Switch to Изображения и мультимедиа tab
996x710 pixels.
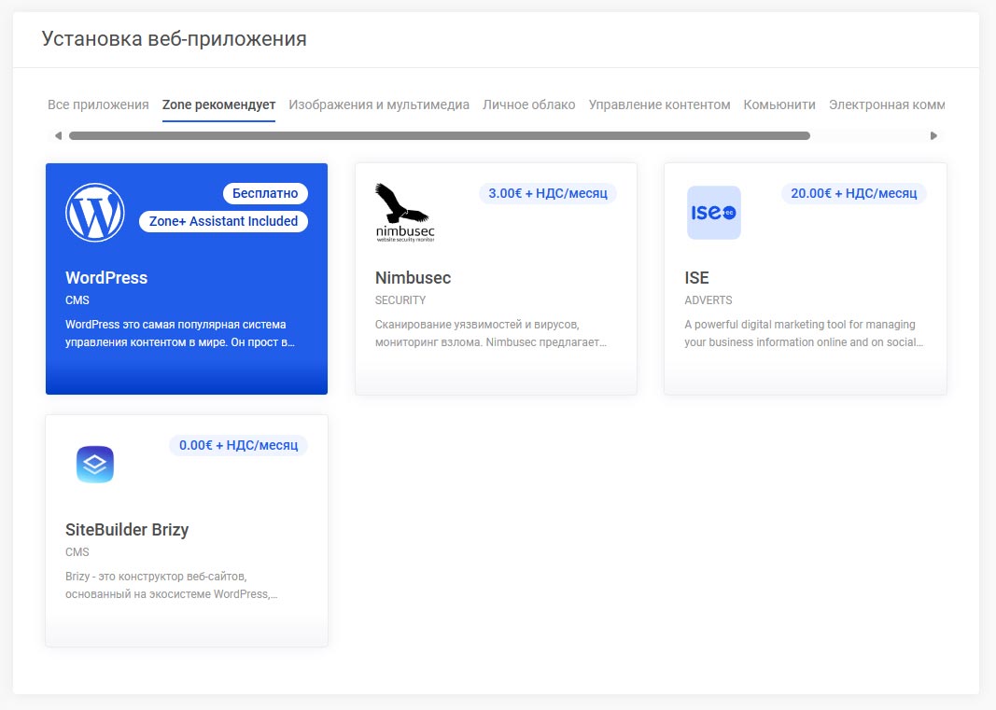click(x=379, y=104)
